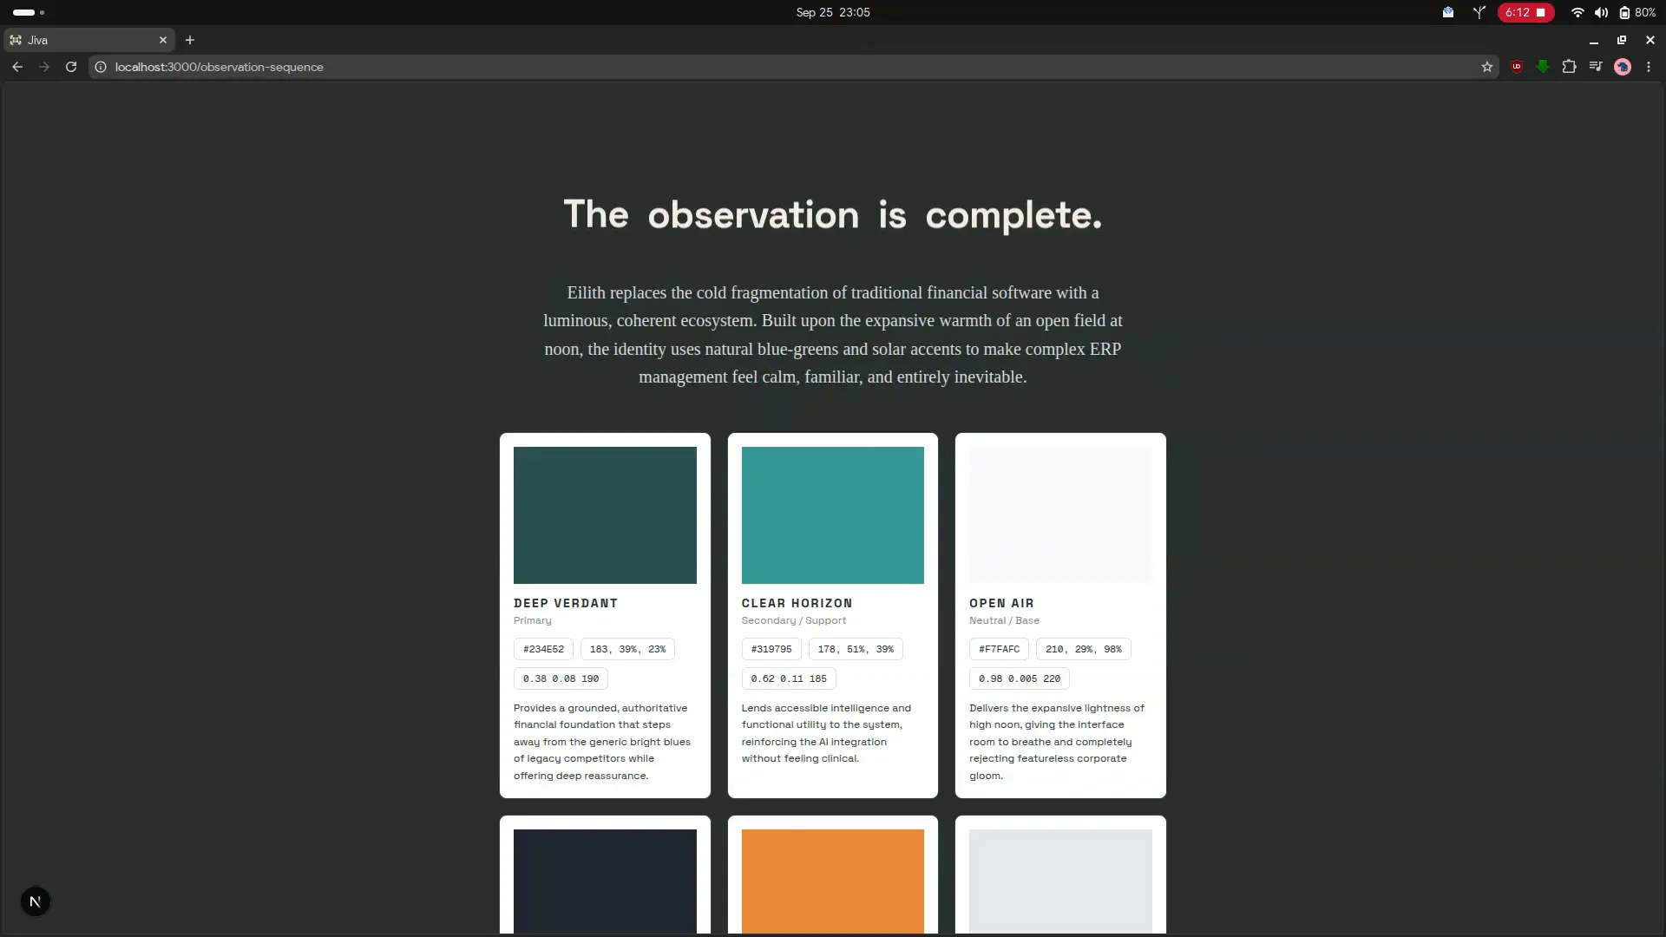View site information for localhost
Image resolution: width=1666 pixels, height=937 pixels.
coord(101,67)
